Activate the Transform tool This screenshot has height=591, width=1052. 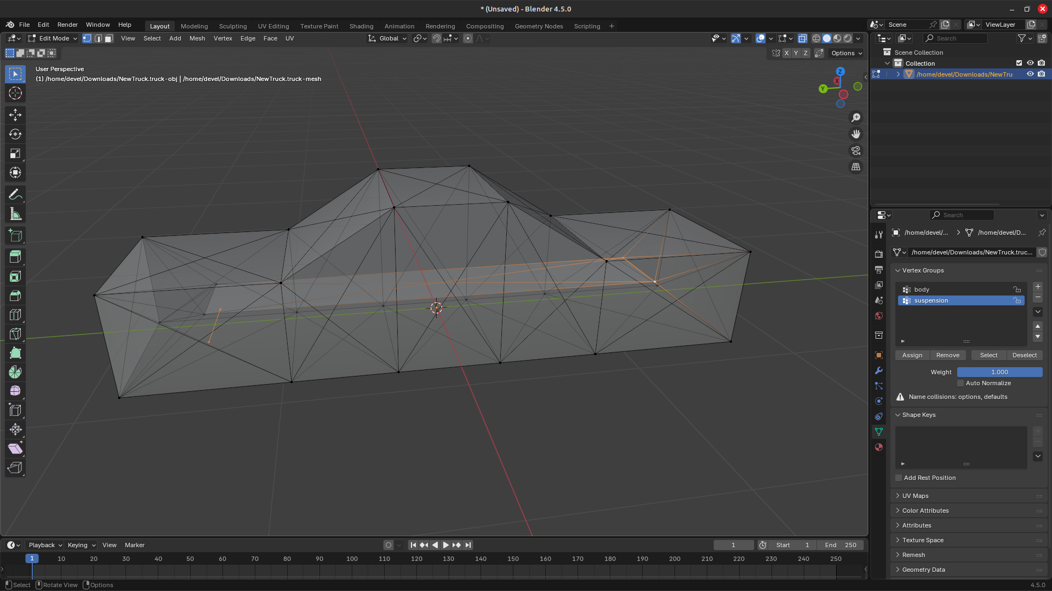15,173
